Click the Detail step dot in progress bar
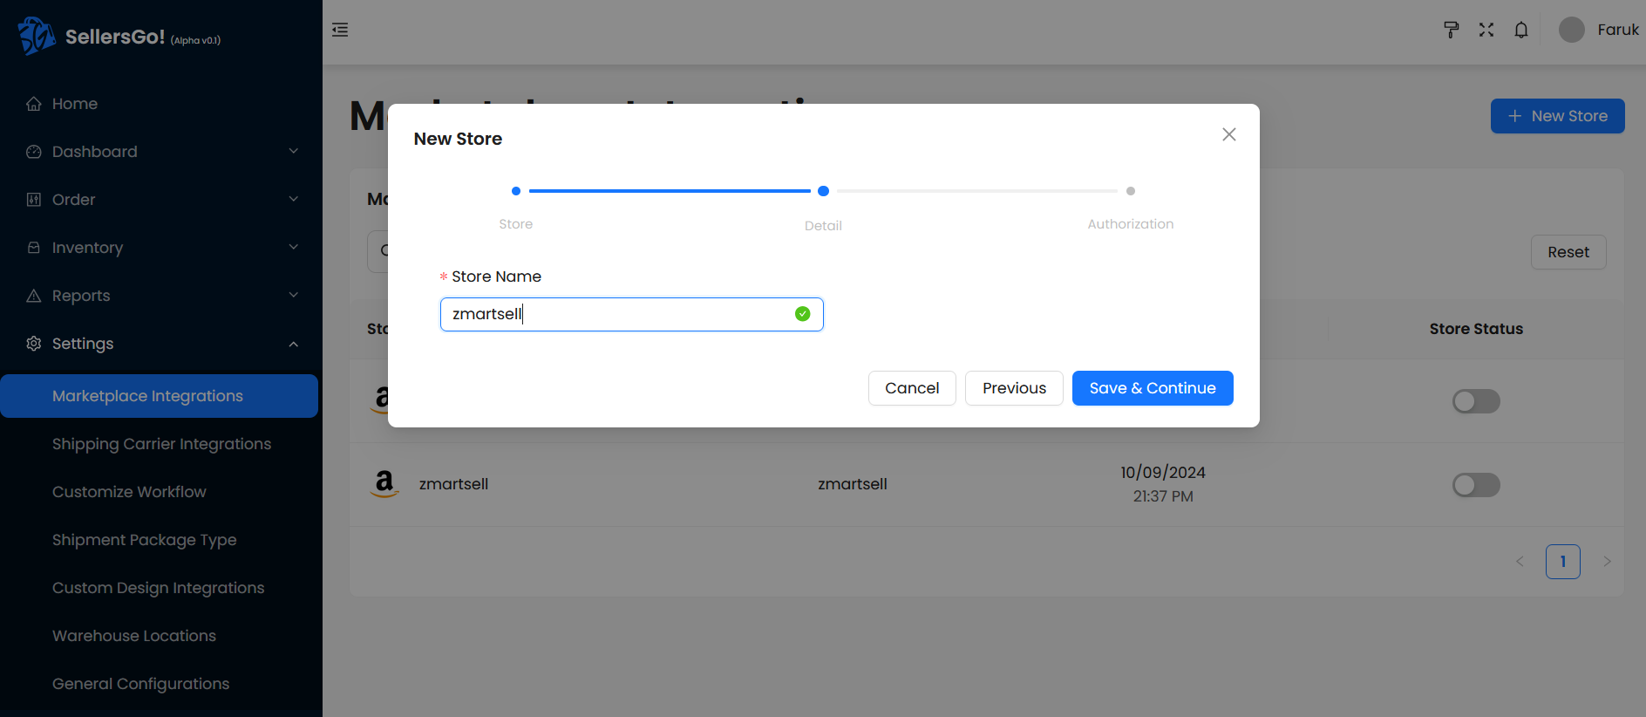Screen dimensions: 1646x717 (x=823, y=191)
